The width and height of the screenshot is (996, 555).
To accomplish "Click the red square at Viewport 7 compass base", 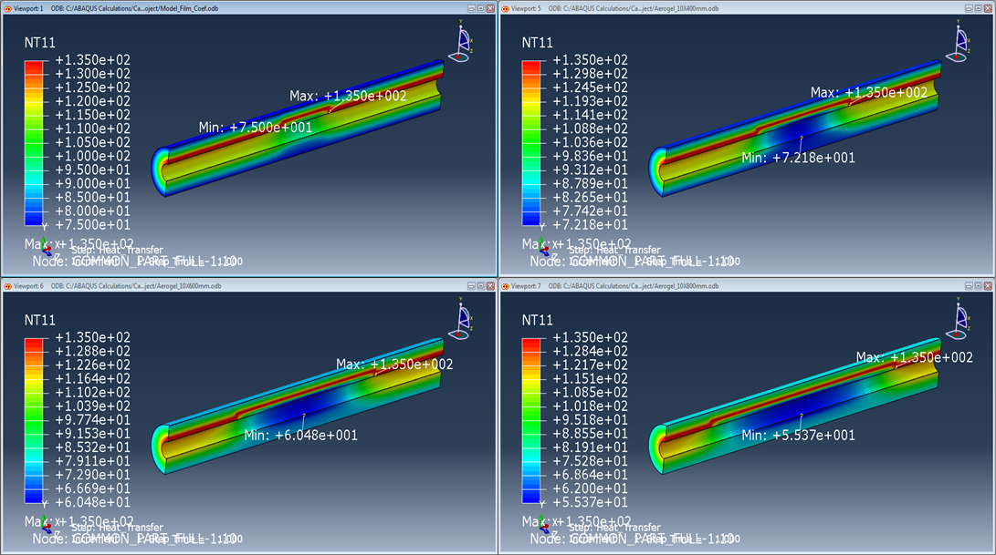I will 957,334.
